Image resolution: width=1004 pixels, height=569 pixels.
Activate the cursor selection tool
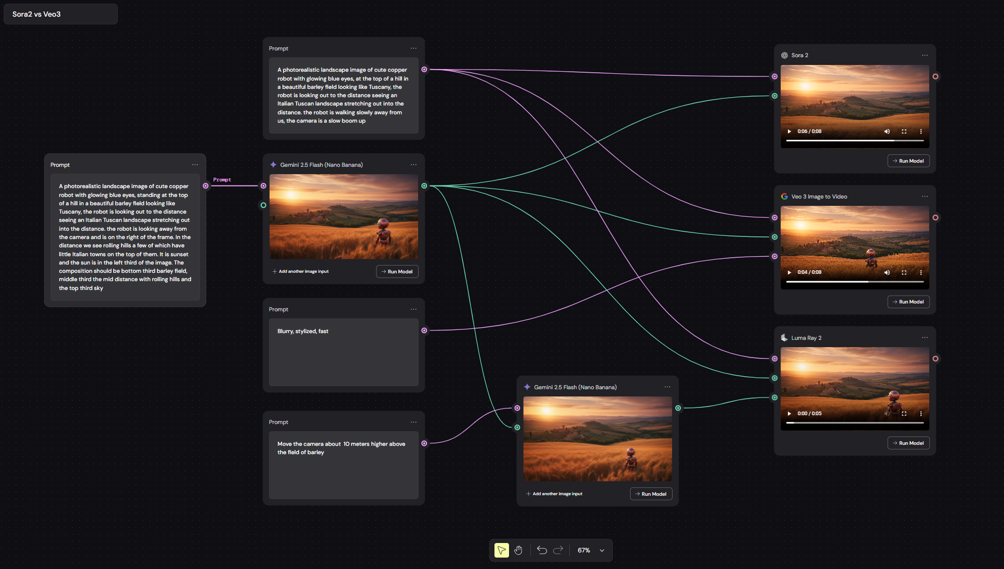(x=500, y=550)
